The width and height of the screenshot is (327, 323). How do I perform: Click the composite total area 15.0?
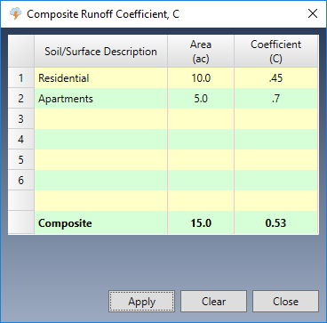coord(201,223)
